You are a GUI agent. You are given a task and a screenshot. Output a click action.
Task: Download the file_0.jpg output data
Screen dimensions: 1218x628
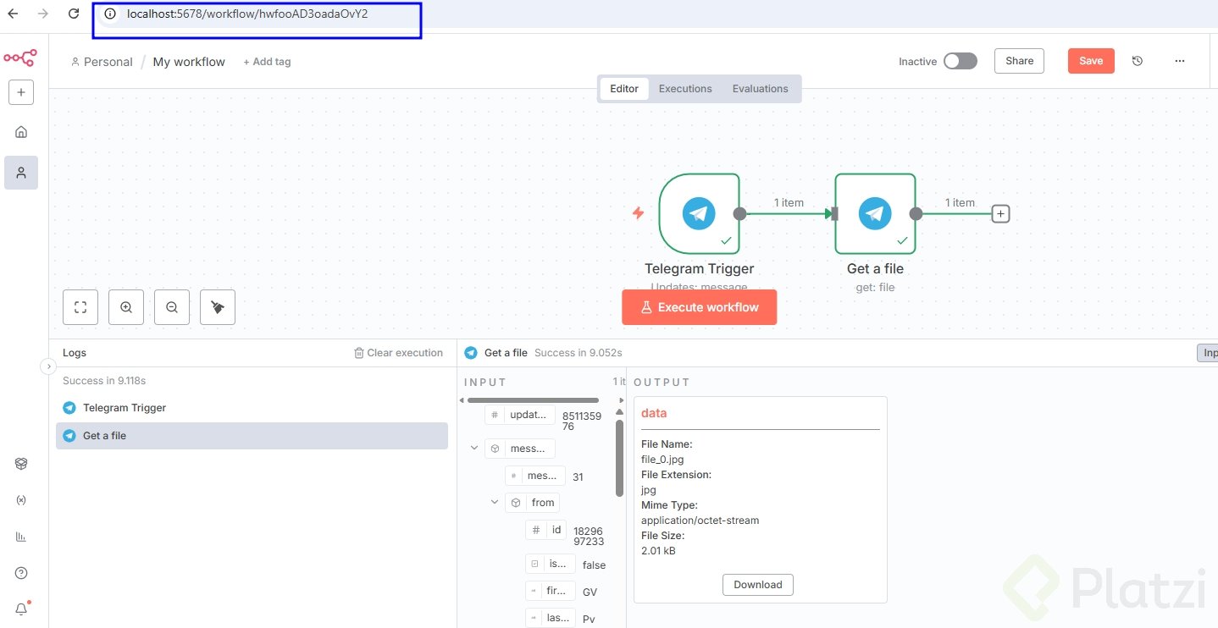pos(758,585)
